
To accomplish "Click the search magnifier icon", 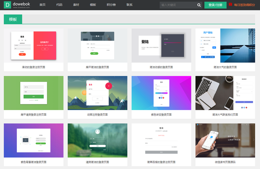I will click(199, 5).
